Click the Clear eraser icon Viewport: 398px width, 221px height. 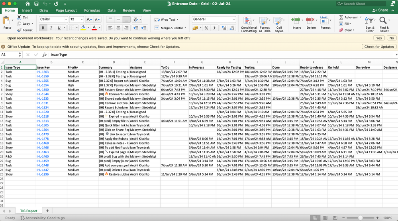(x=341, y=30)
